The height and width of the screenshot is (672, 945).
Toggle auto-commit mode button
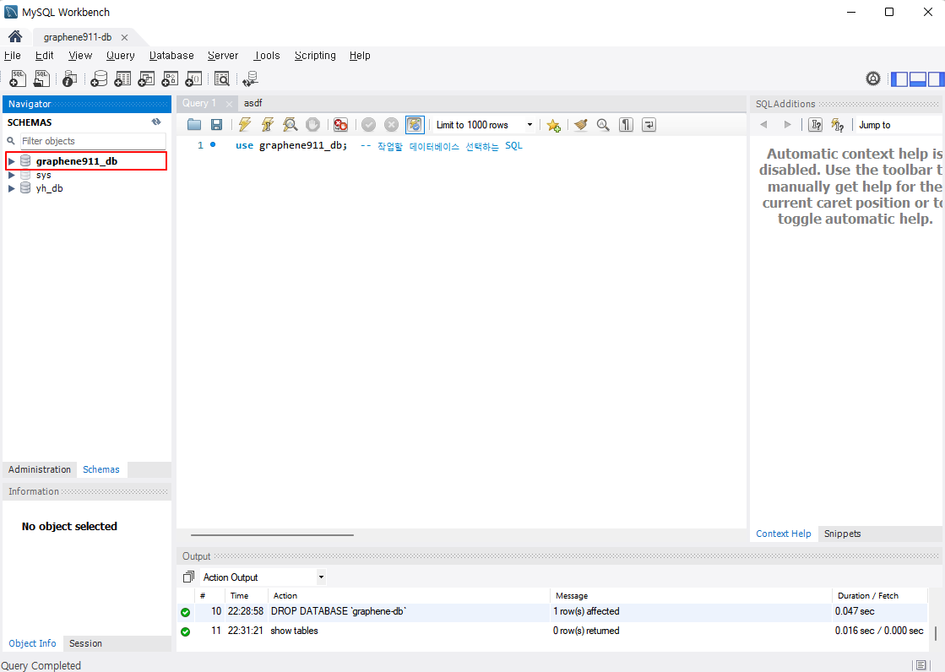(x=415, y=125)
